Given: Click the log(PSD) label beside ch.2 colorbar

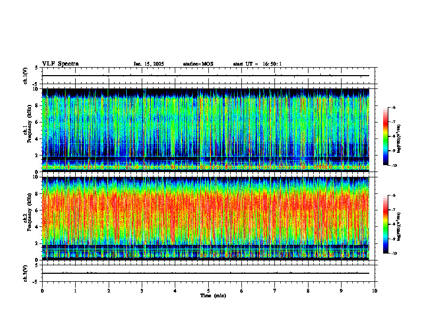Looking at the screenshot, I should [400, 227].
